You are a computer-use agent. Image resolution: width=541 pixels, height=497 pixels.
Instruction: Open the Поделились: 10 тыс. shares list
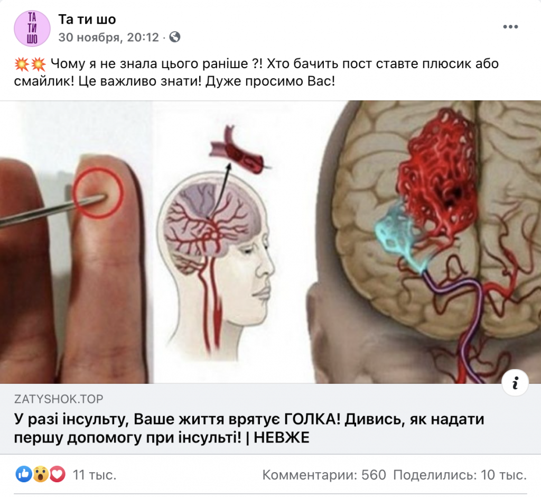460,475
